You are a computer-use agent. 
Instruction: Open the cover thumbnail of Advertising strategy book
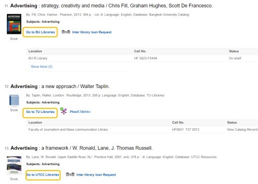point(14,24)
